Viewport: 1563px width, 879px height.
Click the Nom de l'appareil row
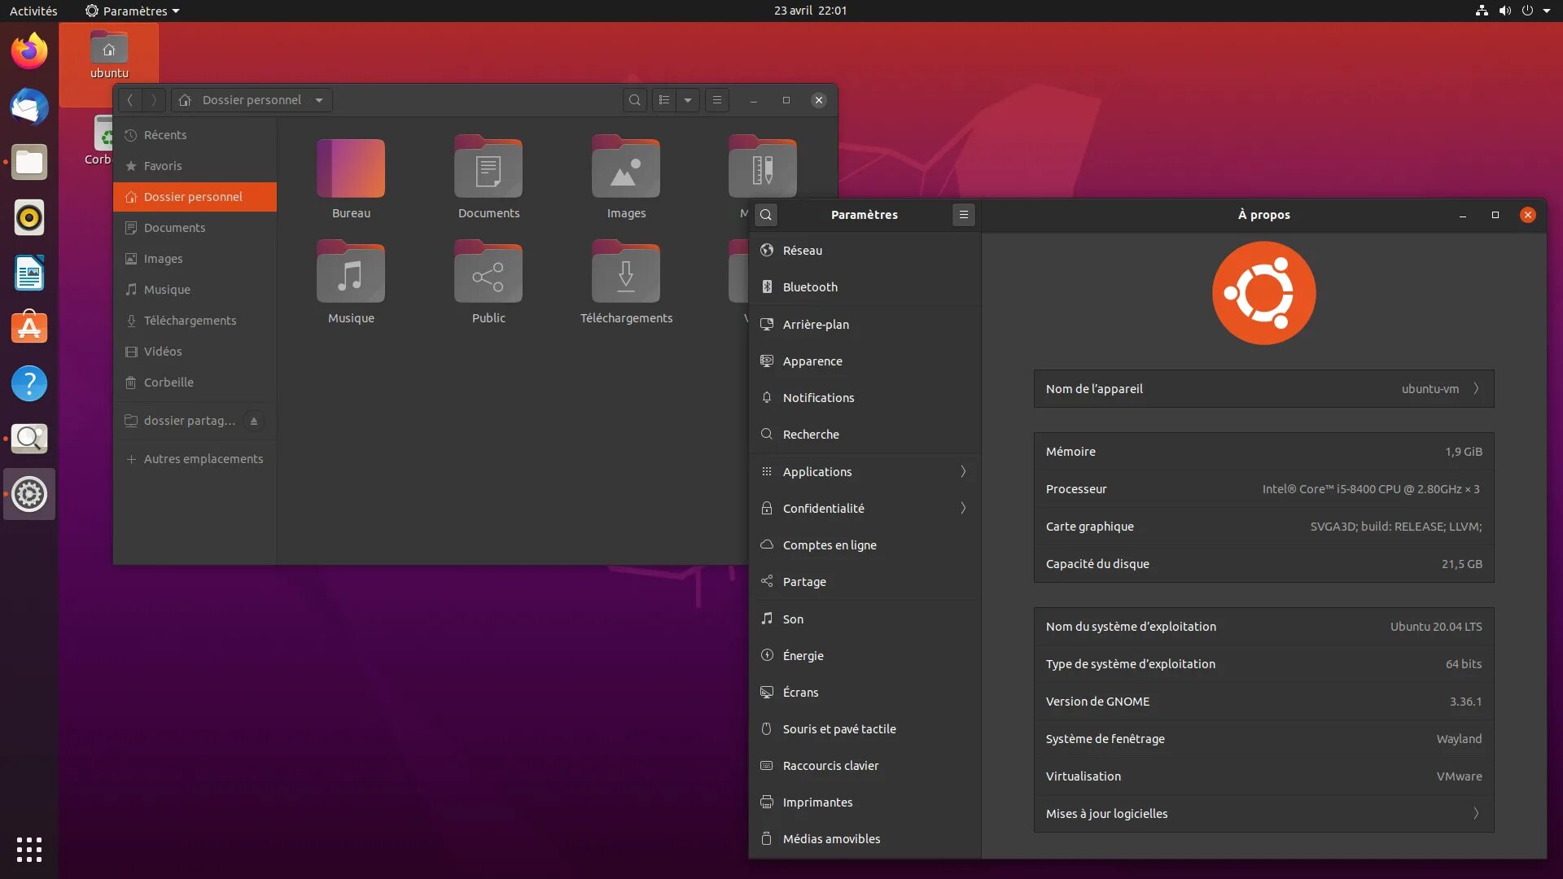point(1263,389)
